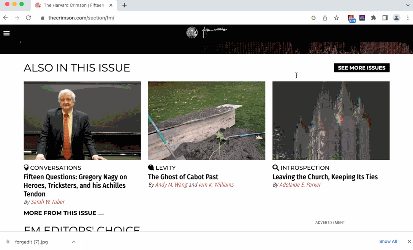Image resolution: width=413 pixels, height=250 pixels.
Task: Toggle the browser side panel icon
Action: click(x=385, y=18)
